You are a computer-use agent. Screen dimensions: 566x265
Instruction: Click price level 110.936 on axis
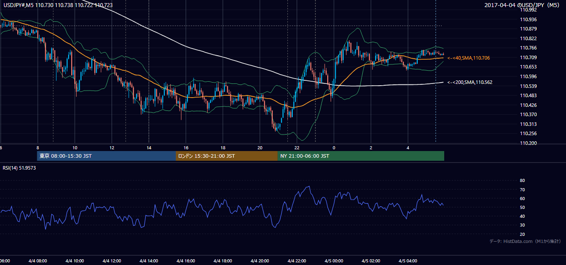(x=528, y=19)
